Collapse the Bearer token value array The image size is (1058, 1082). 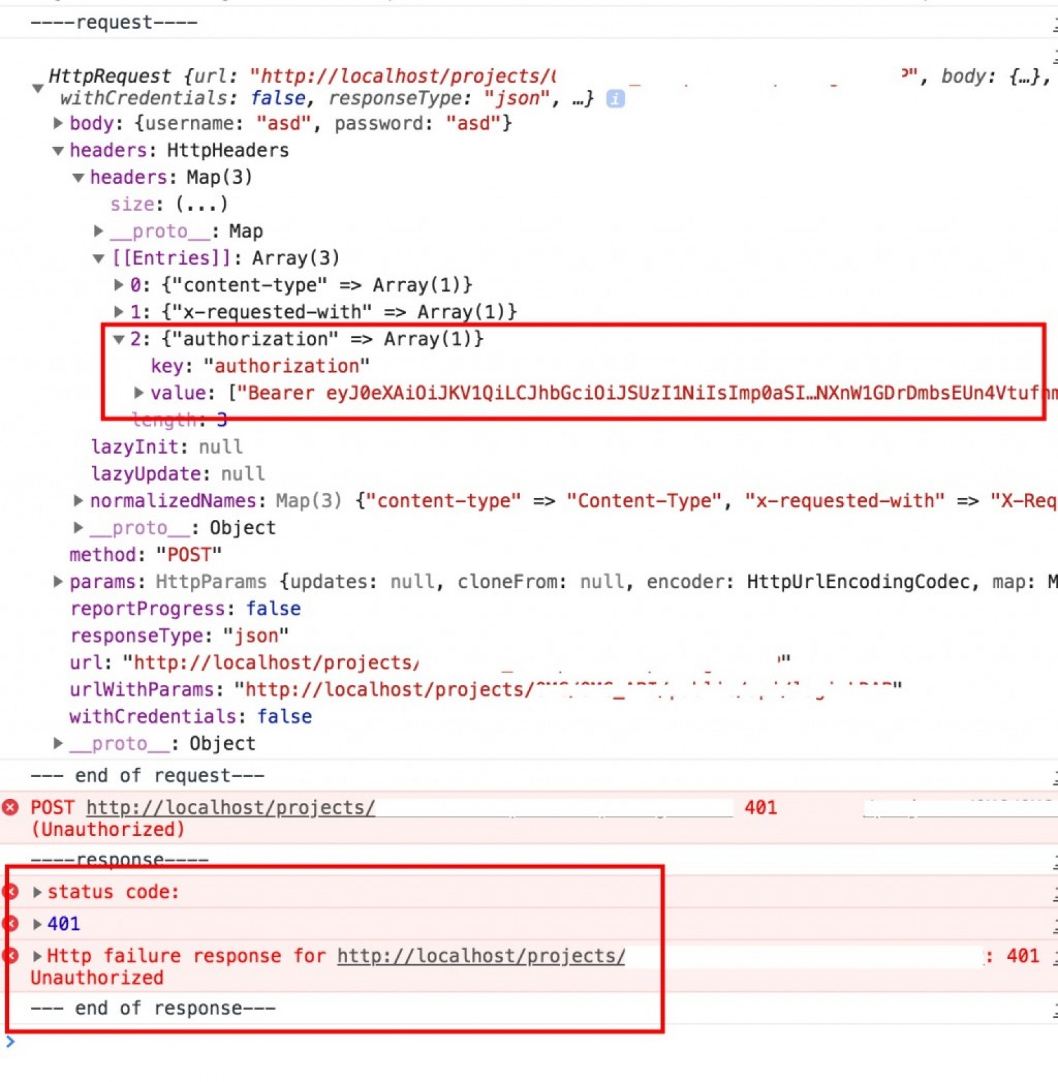click(x=138, y=392)
